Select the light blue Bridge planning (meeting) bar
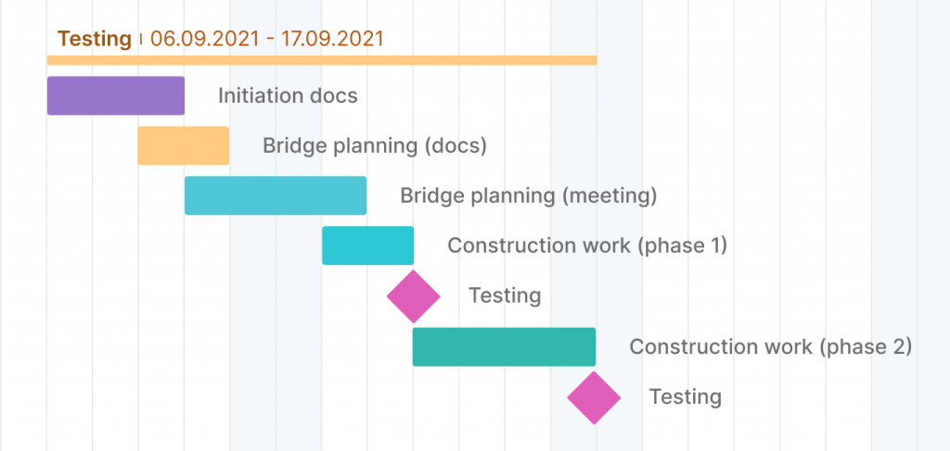Screen dimensions: 950x451 point(276,195)
